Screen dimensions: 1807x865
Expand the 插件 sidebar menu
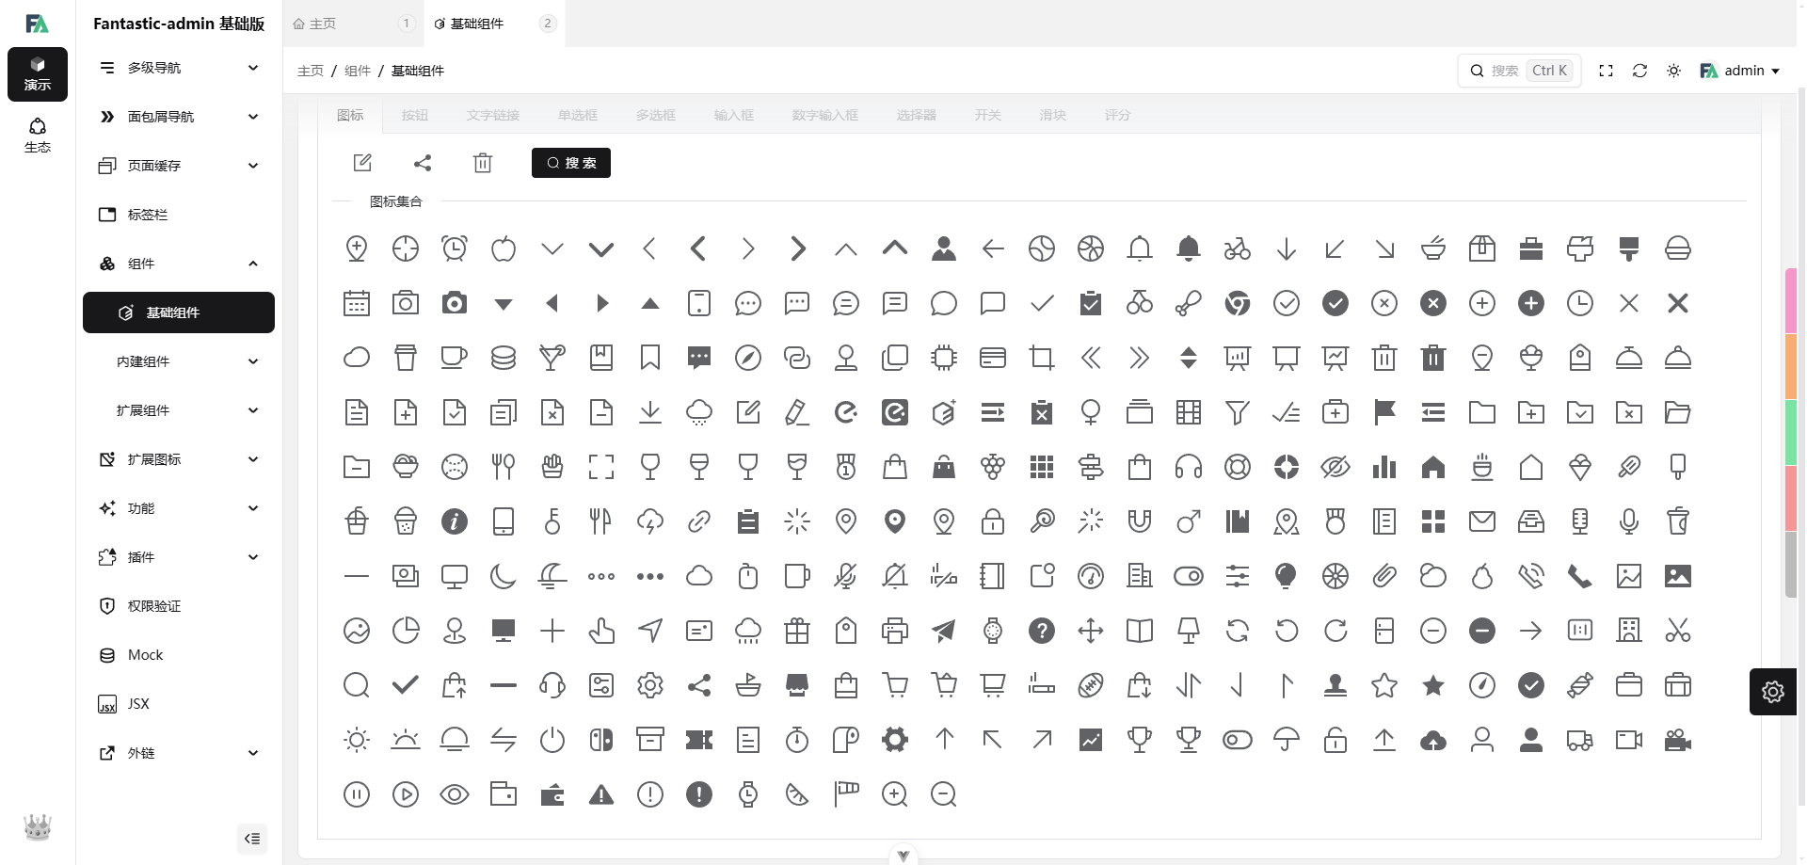coord(179,557)
